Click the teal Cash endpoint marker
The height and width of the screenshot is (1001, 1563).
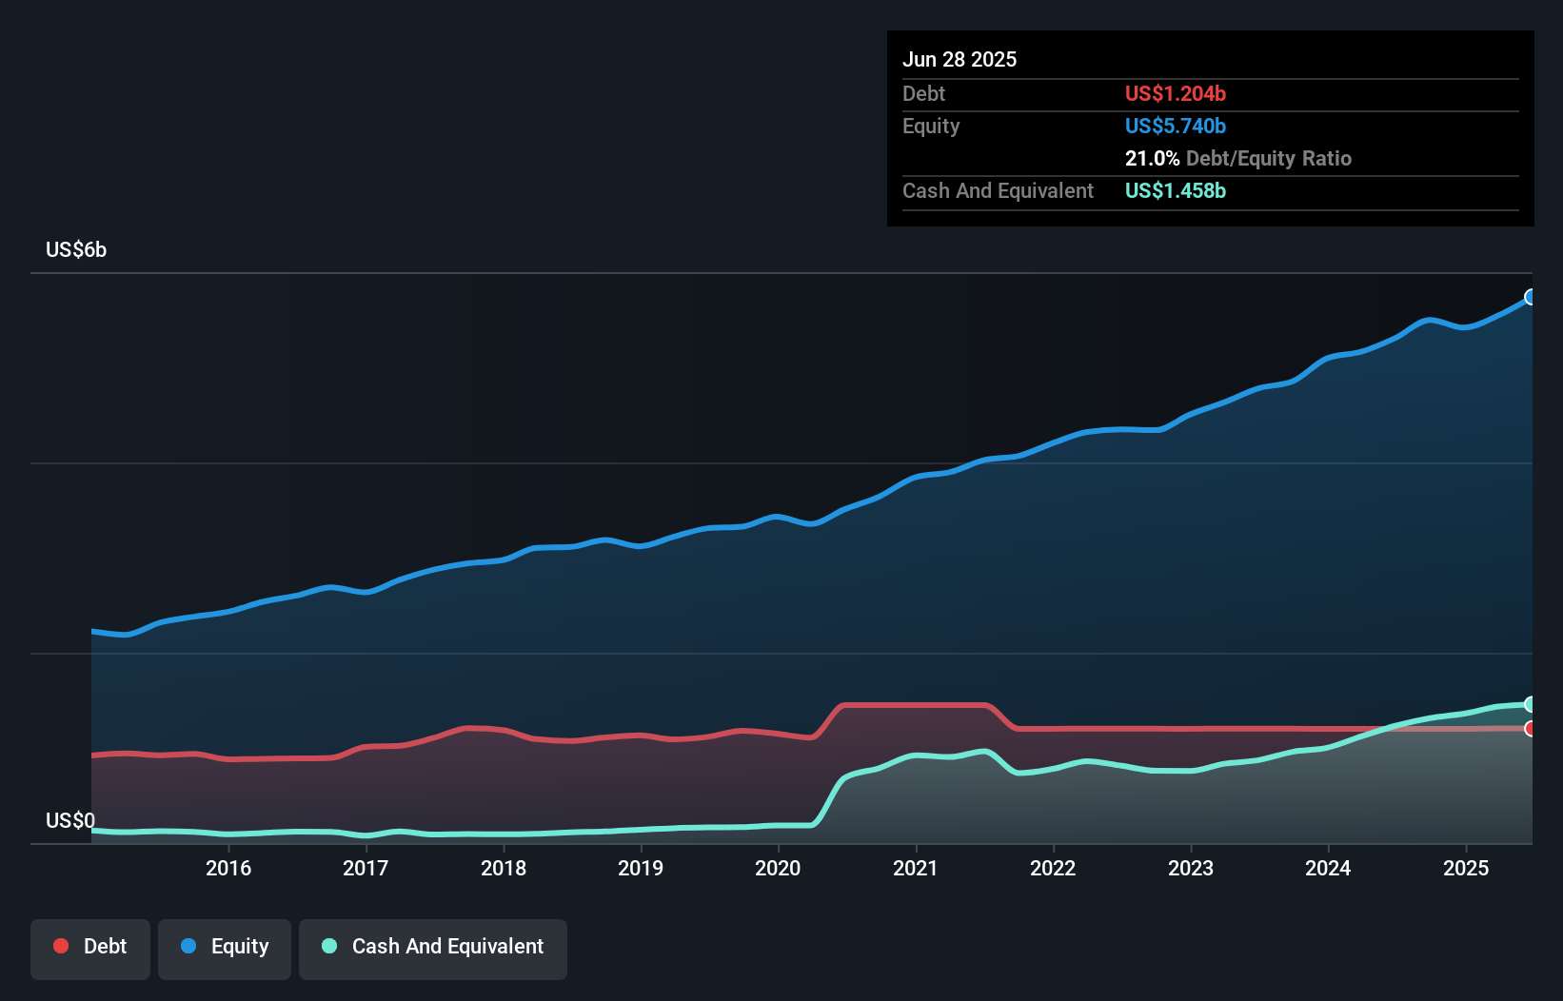[x=1531, y=704]
